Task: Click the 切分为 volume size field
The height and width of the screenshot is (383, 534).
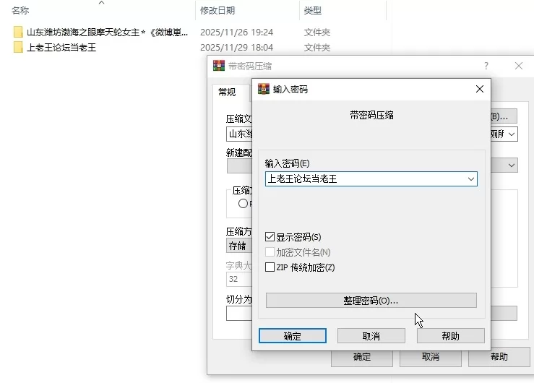Action: pos(239,314)
